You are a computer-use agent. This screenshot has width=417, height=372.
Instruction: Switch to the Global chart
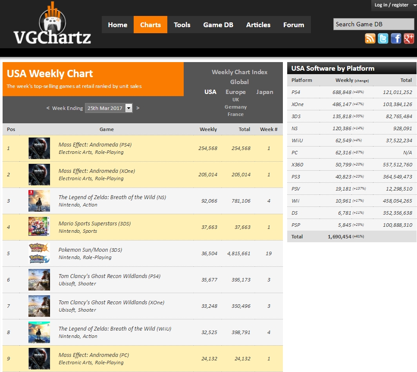click(240, 82)
